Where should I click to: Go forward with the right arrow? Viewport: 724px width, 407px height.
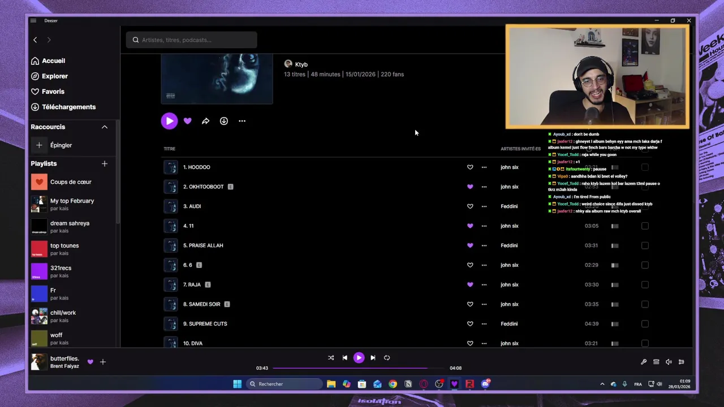pos(49,40)
